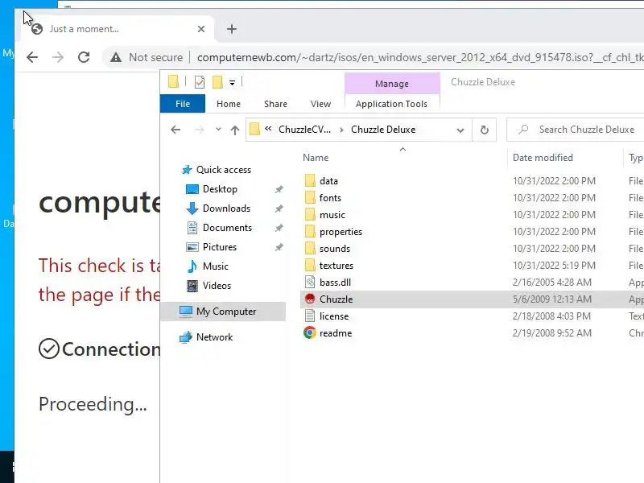Image resolution: width=644 pixels, height=483 pixels.
Task: Select Quick access in navigation pane
Action: [224, 170]
